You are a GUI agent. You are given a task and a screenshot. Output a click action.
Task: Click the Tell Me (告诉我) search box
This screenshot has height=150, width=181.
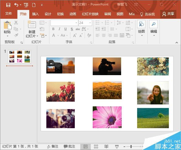148,14
